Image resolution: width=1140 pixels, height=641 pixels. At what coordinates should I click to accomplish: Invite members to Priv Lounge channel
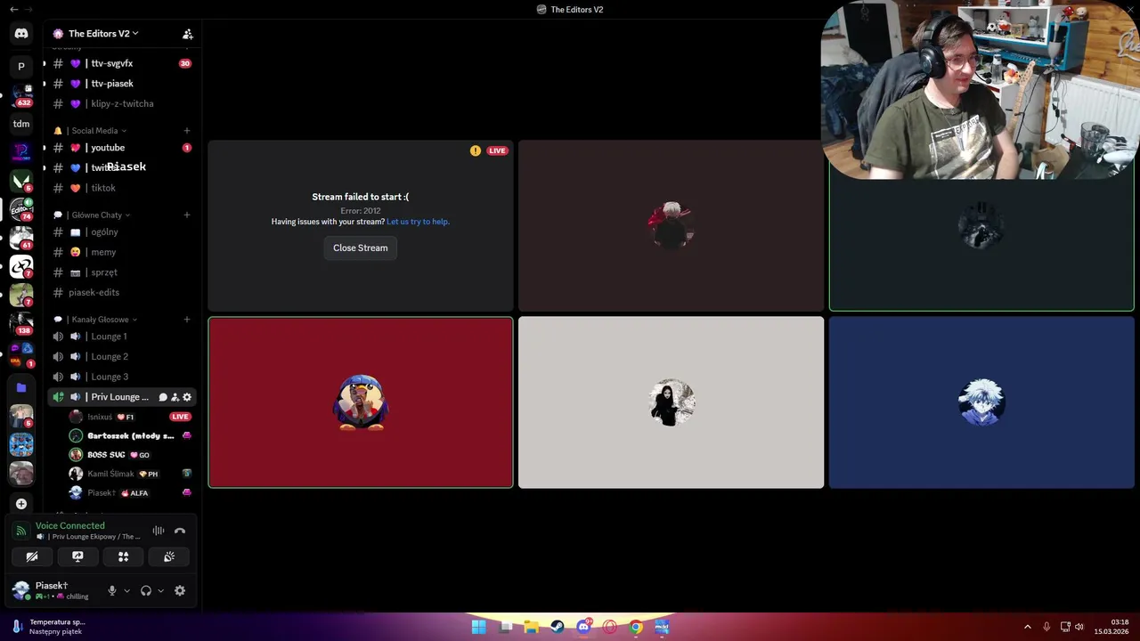pos(175,397)
